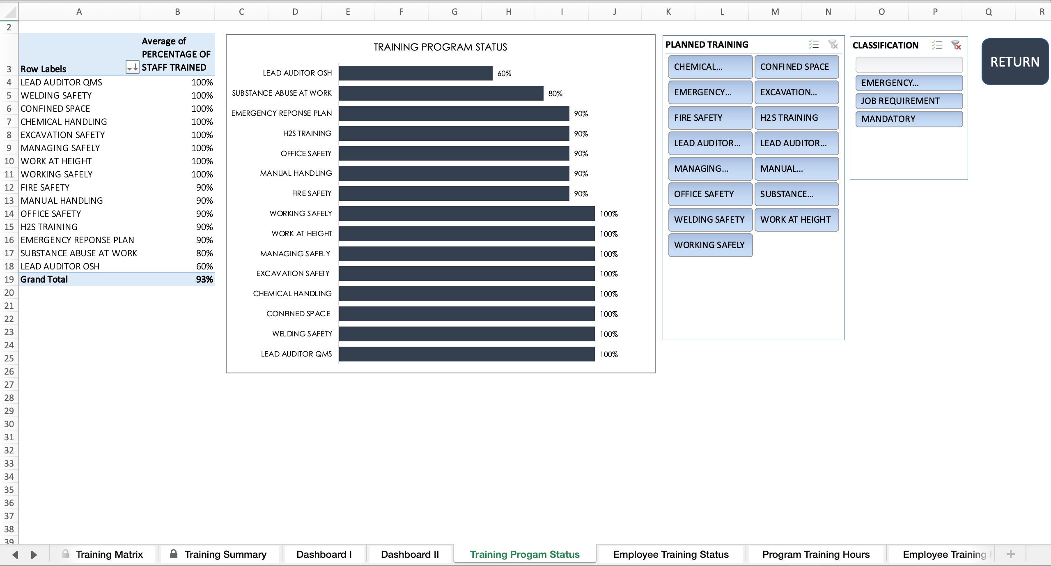Switch to the Program Training Hours sheet
Image resolution: width=1051 pixels, height=566 pixels.
[x=815, y=554]
